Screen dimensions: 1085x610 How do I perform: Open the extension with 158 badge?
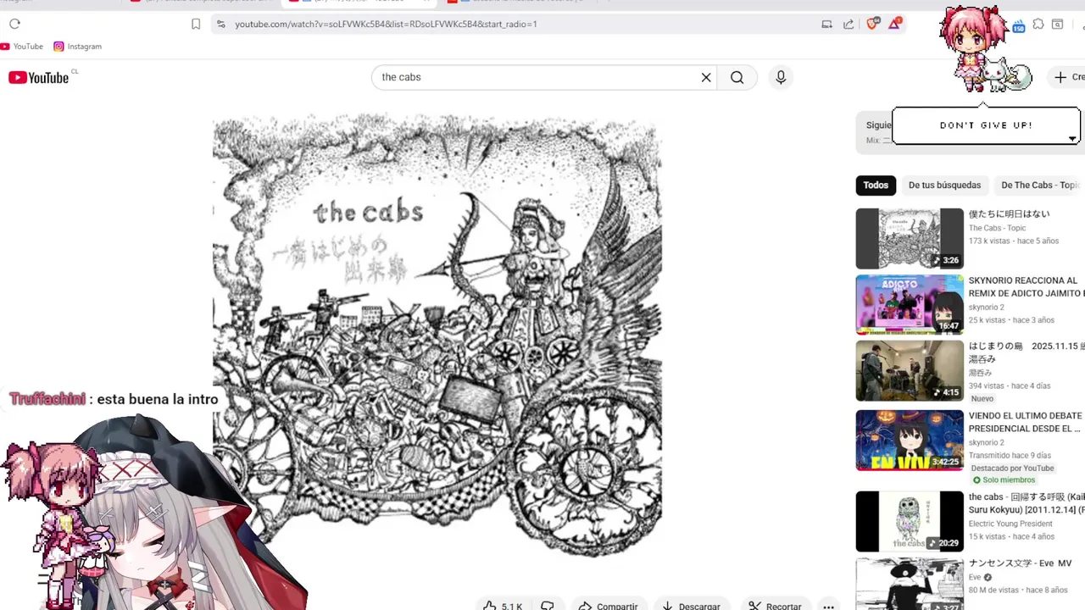click(1018, 25)
